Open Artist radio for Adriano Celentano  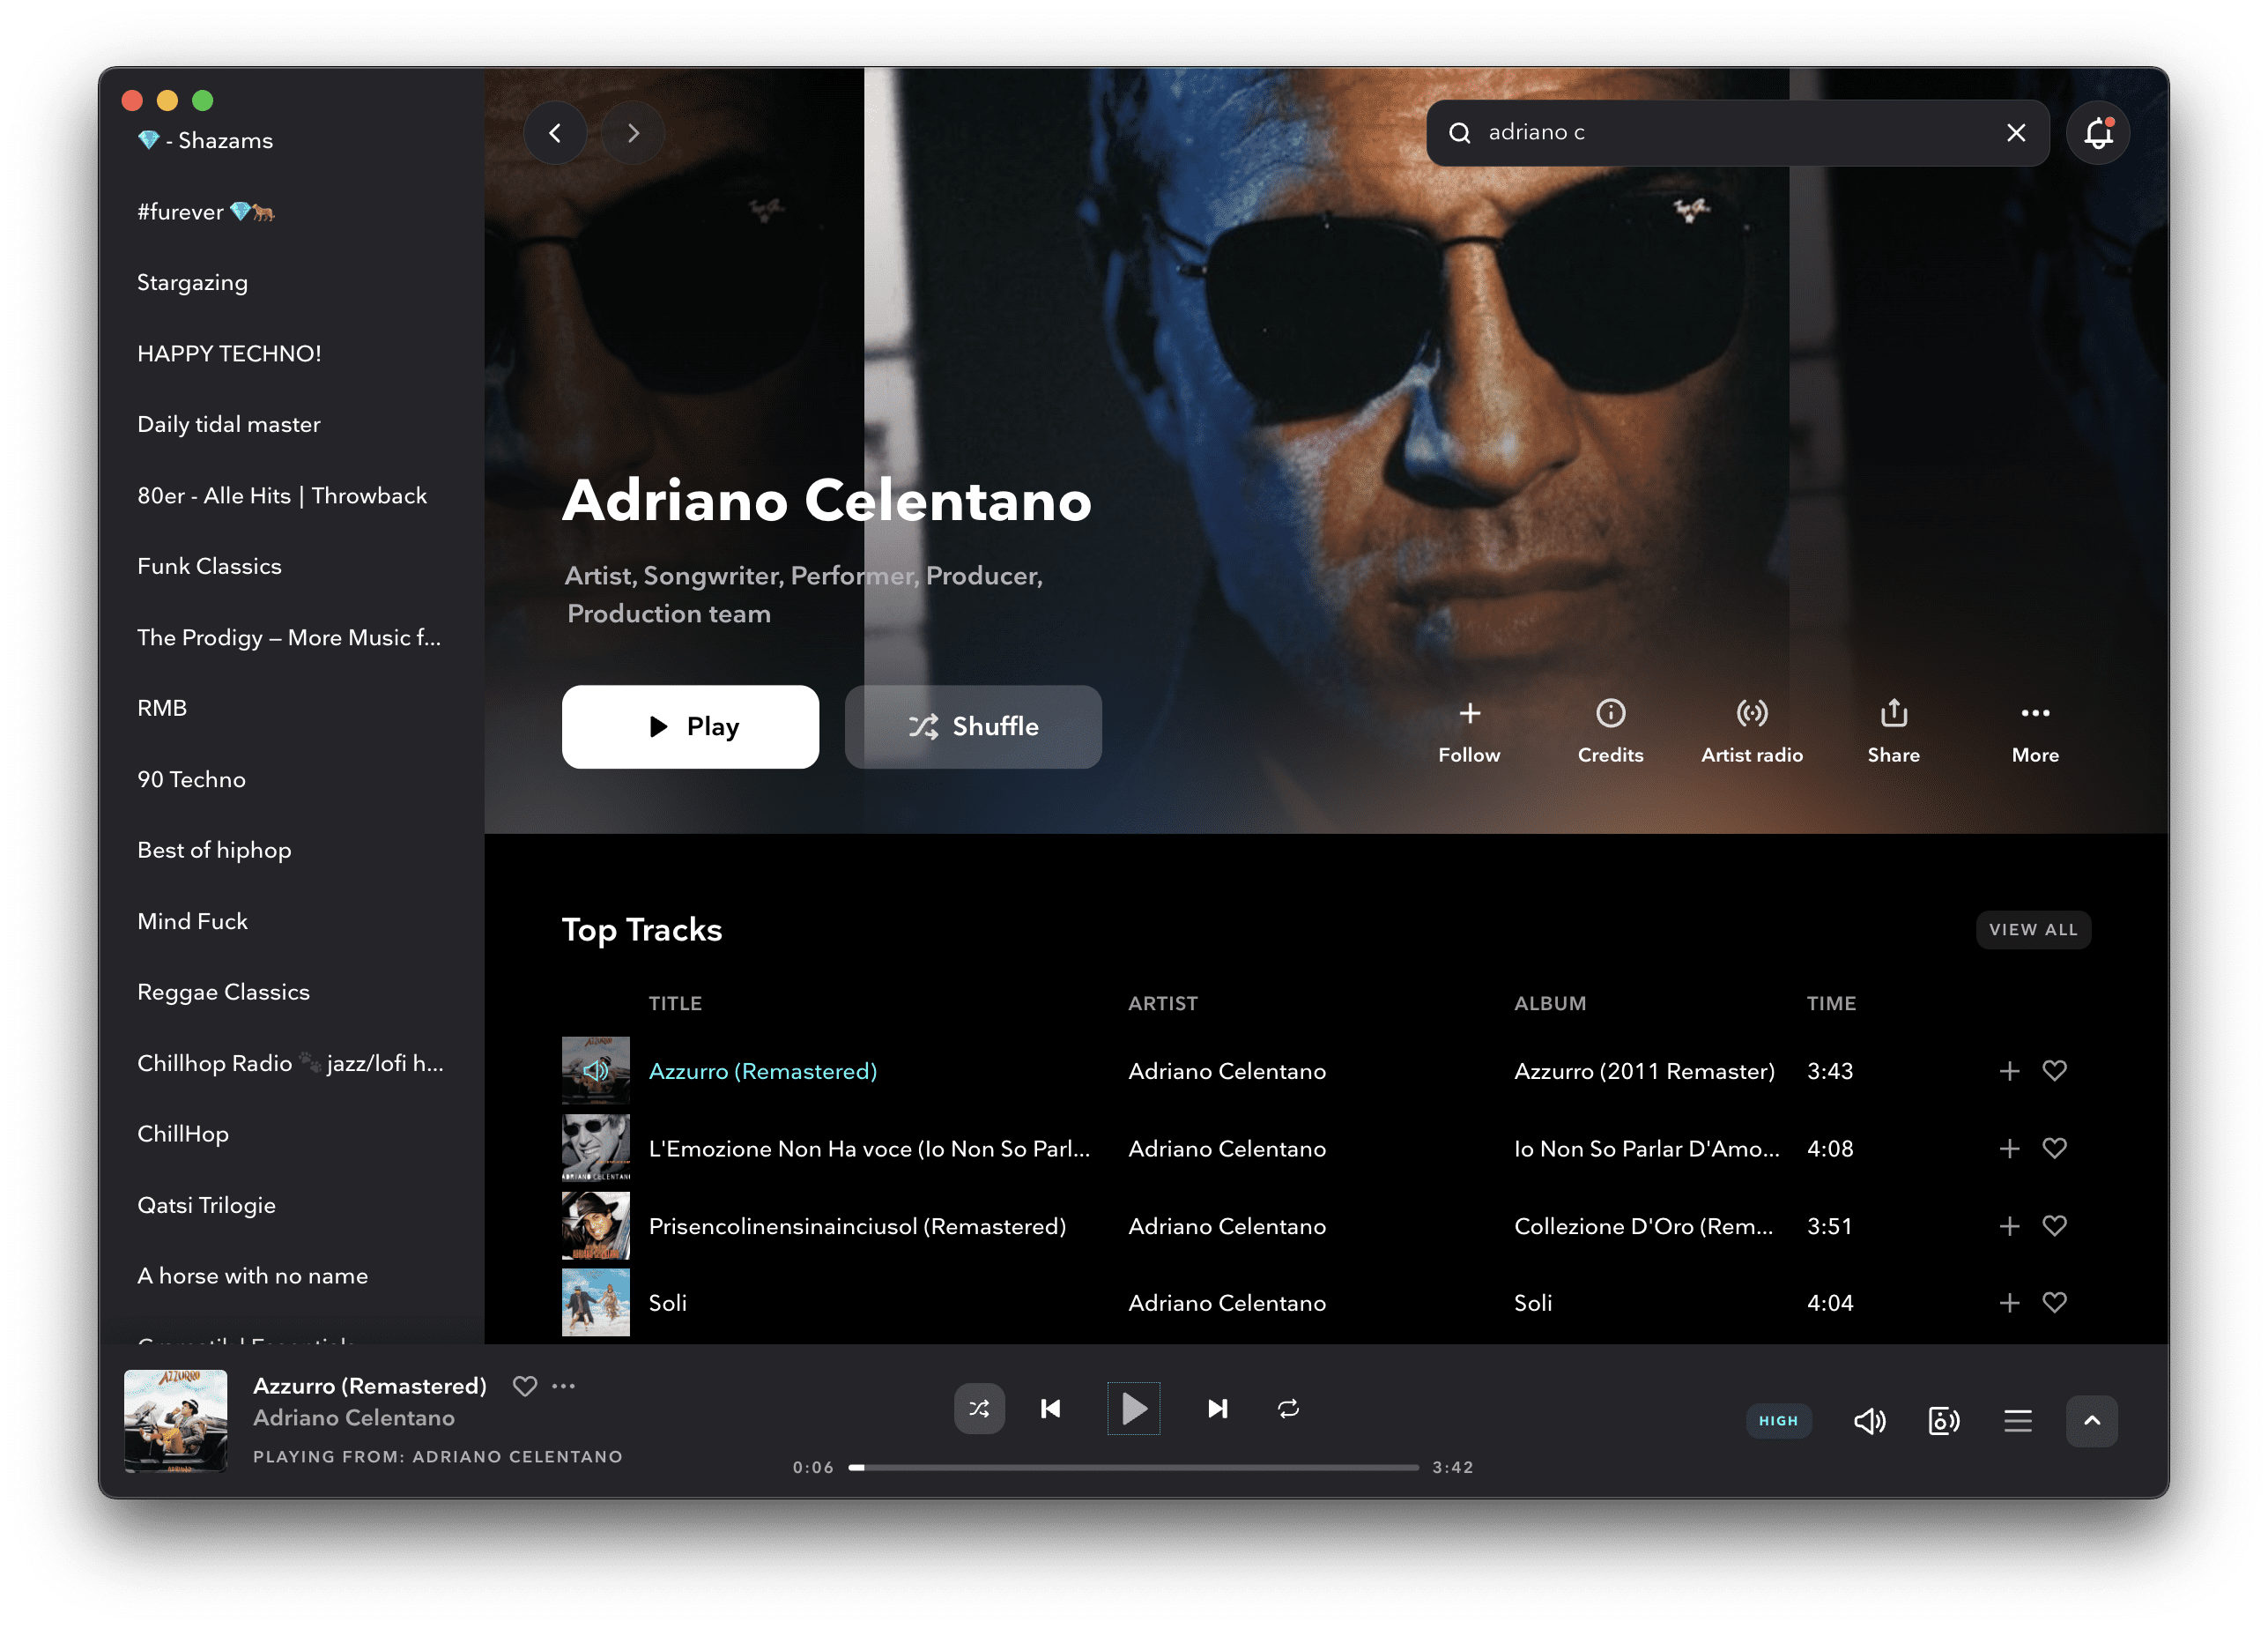click(1751, 713)
